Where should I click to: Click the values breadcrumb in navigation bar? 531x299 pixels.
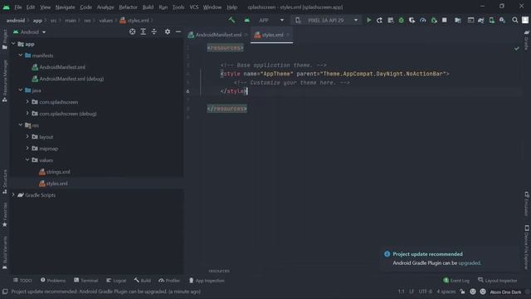(x=105, y=20)
